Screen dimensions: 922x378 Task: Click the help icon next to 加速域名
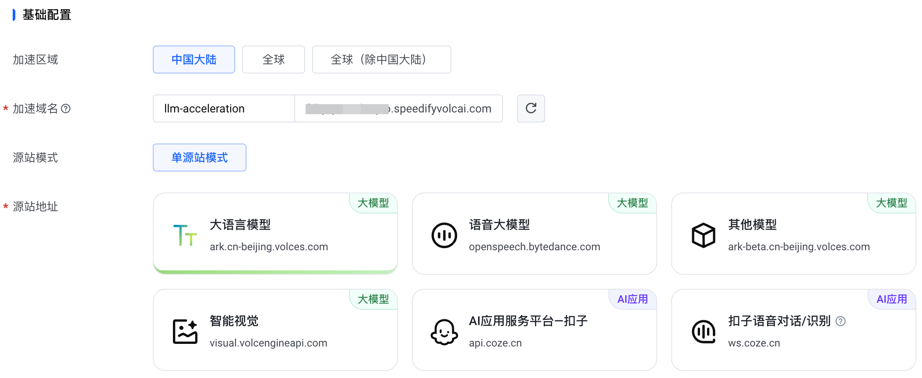pyautogui.click(x=66, y=108)
